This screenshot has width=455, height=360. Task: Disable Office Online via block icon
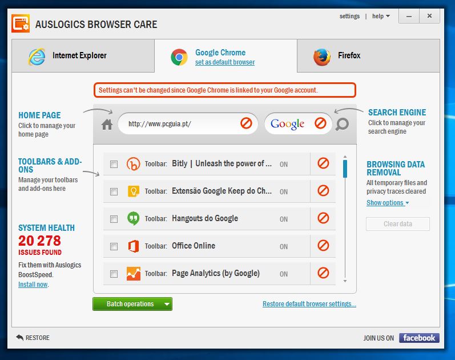coord(323,246)
